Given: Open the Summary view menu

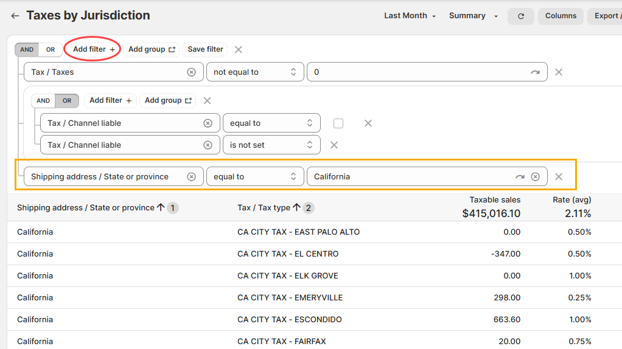Looking at the screenshot, I should tap(473, 16).
